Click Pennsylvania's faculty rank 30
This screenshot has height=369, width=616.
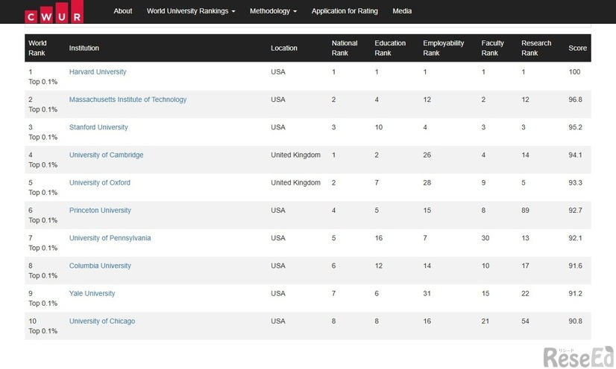(x=485, y=238)
